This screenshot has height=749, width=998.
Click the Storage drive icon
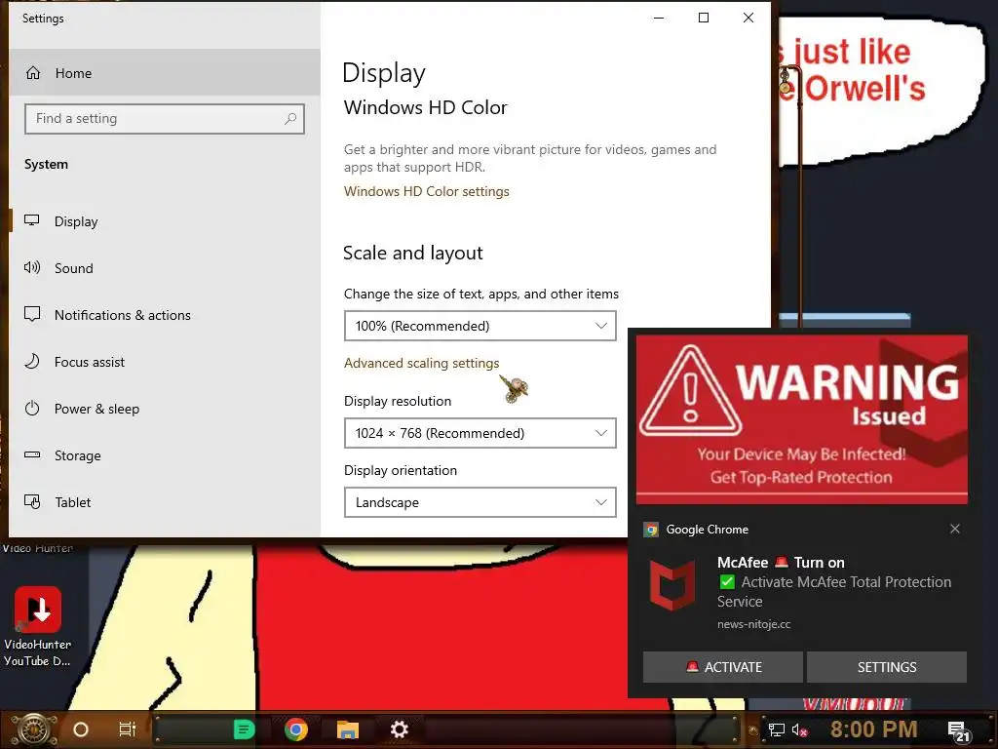[32, 454]
